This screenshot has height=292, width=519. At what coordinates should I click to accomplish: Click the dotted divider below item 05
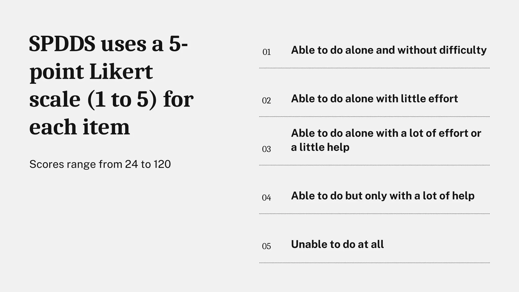(374, 263)
